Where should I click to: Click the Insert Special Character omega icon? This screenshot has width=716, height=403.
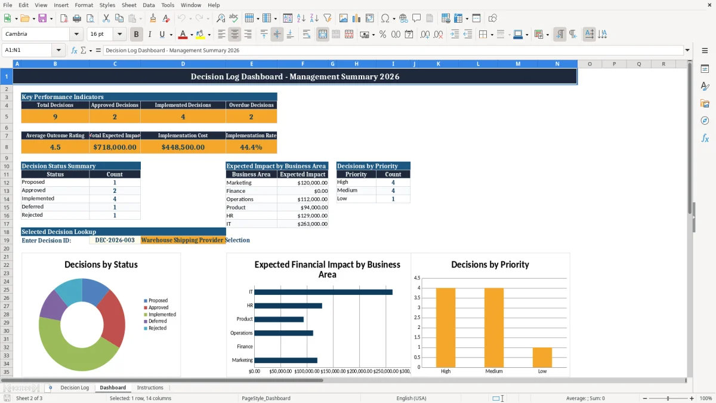(x=385, y=19)
